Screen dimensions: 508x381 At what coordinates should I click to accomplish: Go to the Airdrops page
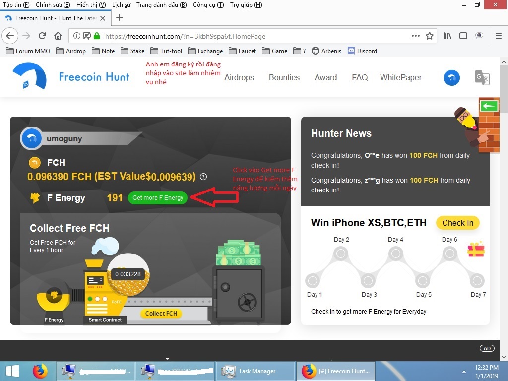click(x=239, y=78)
